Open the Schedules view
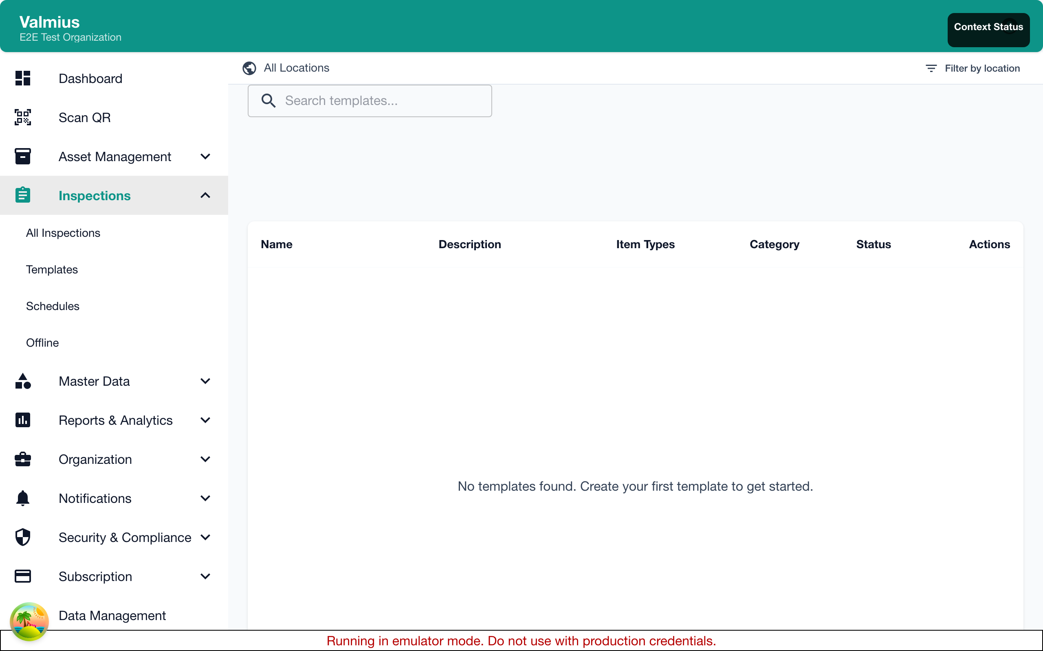This screenshot has height=651, width=1043. (53, 306)
